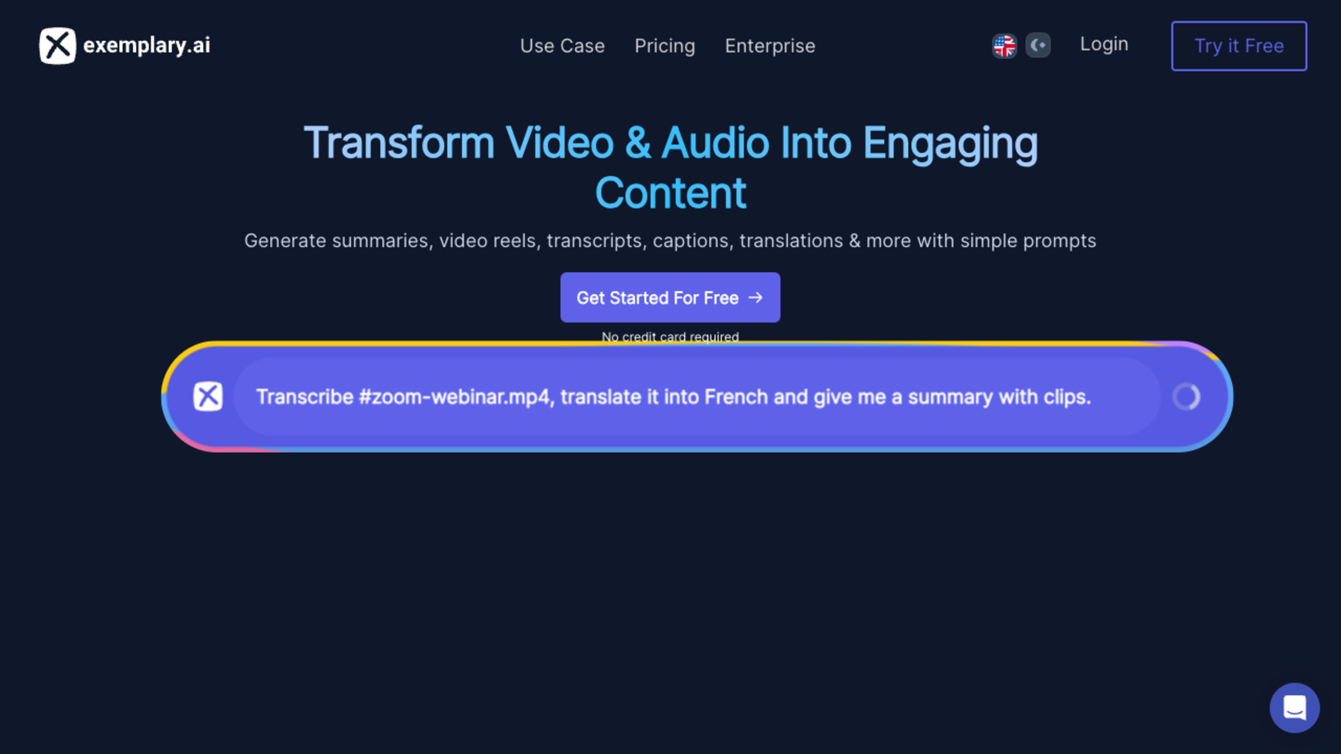Open the language flag selector

[1004, 46]
